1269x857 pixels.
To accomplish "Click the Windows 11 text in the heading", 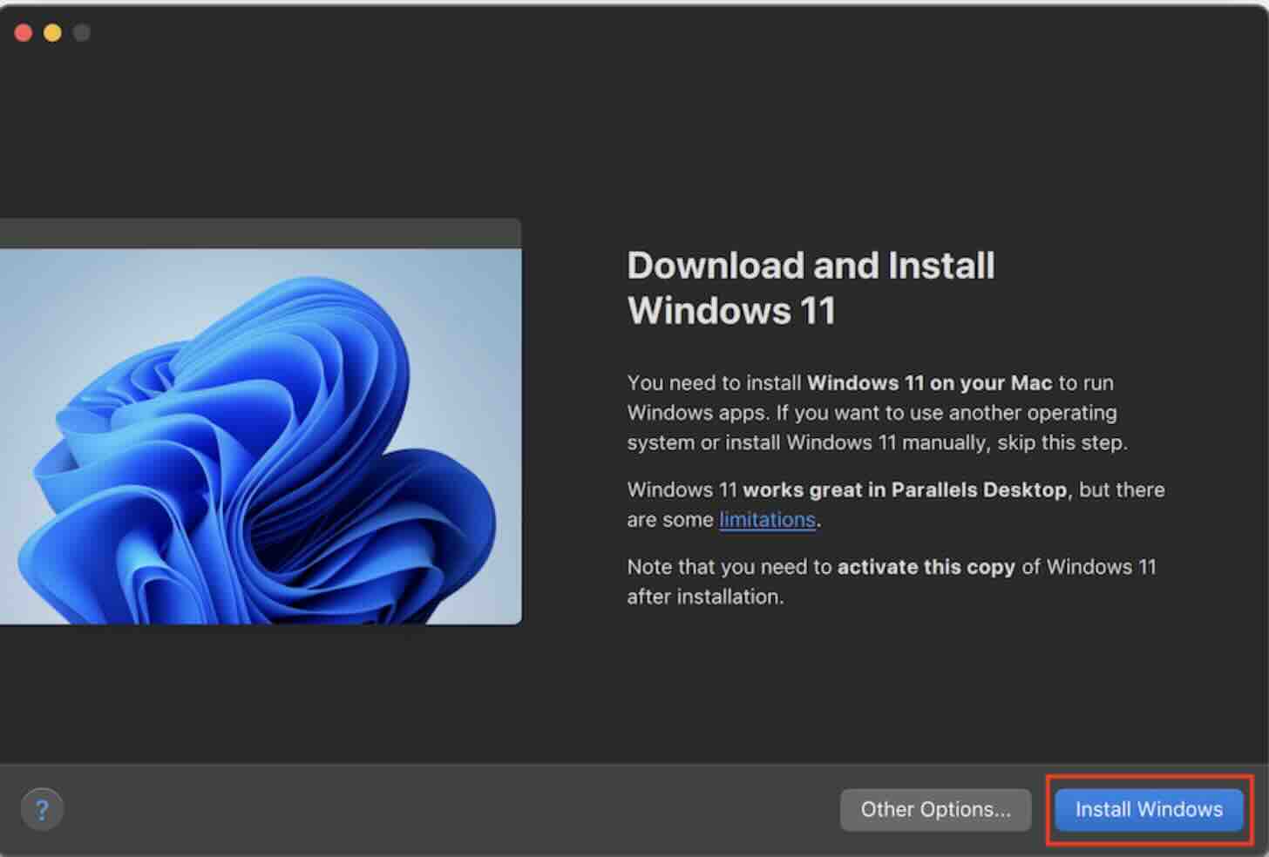I will [x=731, y=311].
